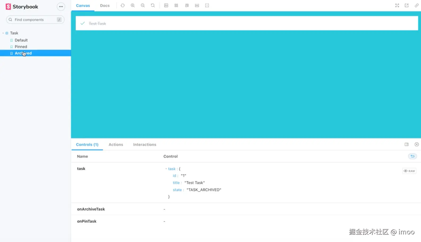Screen dimensions: 421x242
Task: Click the state key label
Action: tap(177, 190)
